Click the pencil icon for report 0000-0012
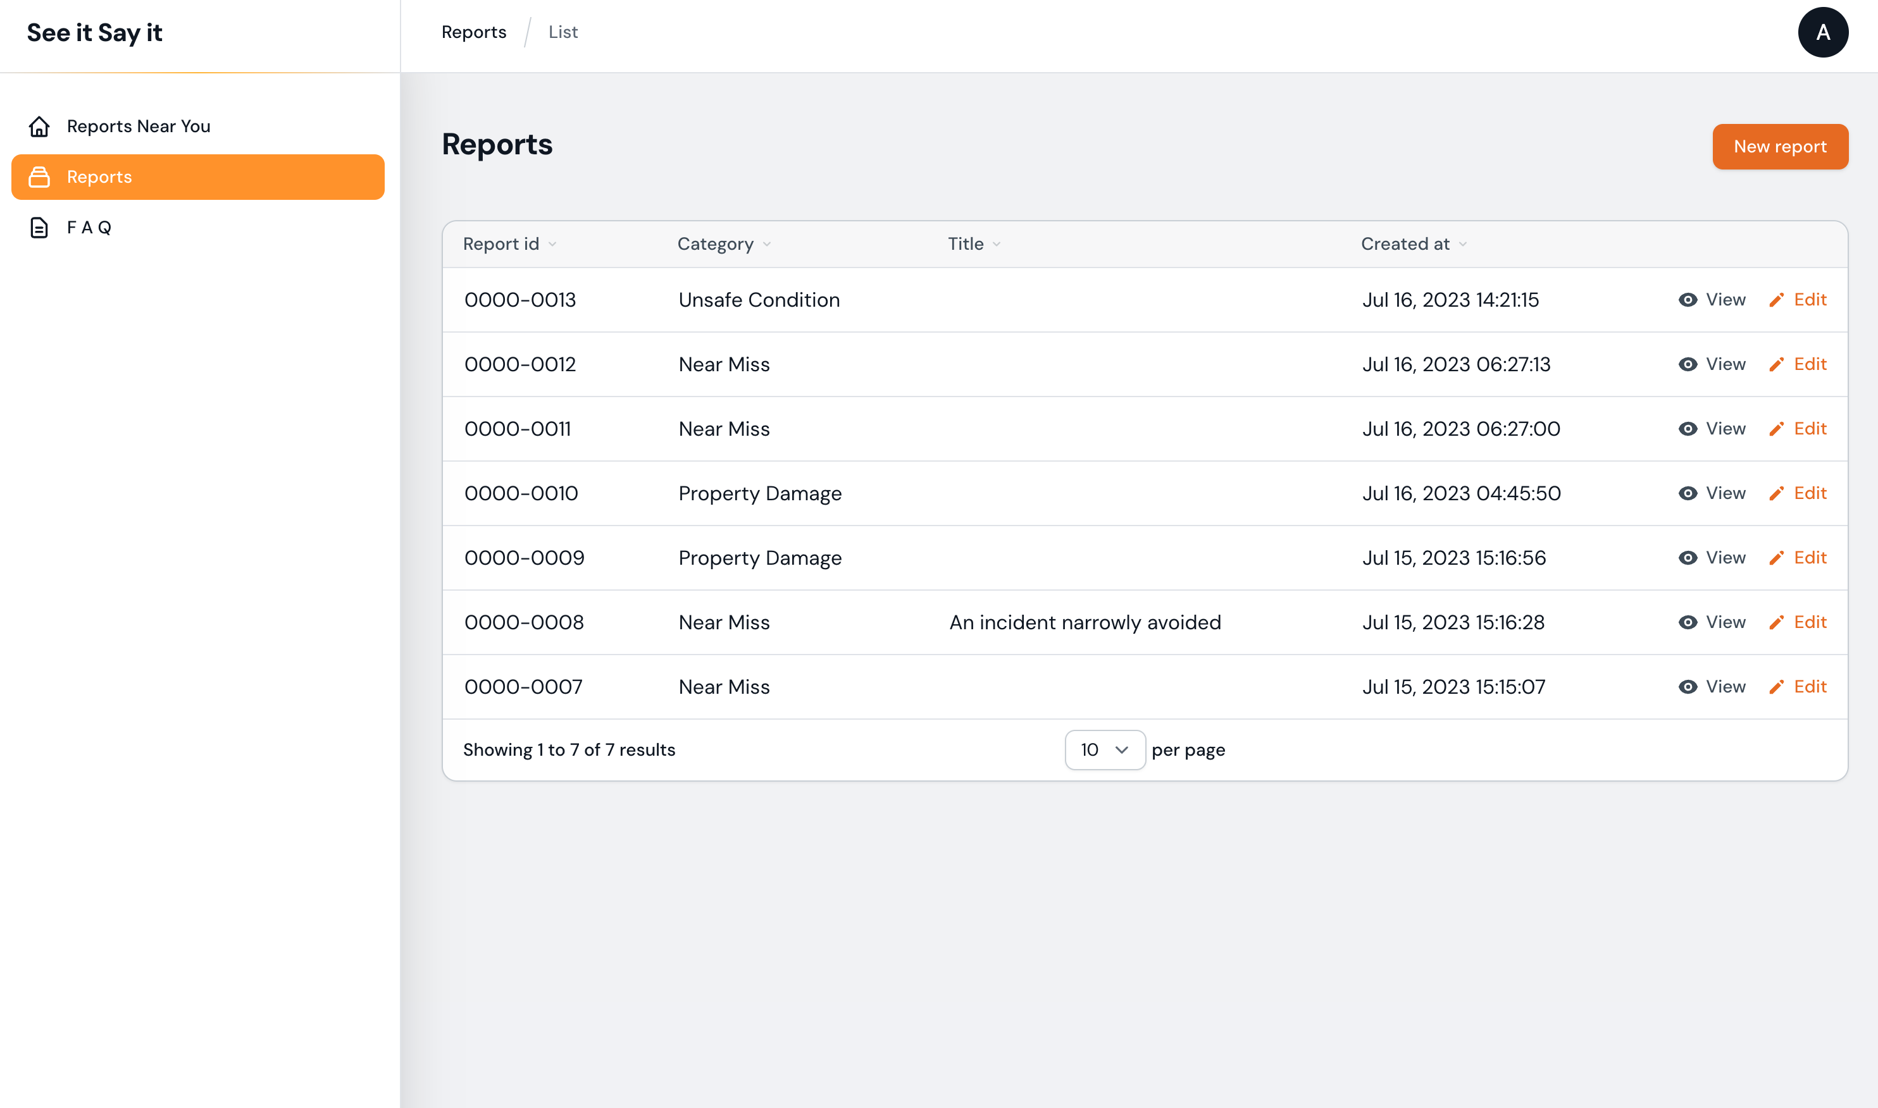This screenshot has height=1108, width=1878. click(1776, 364)
